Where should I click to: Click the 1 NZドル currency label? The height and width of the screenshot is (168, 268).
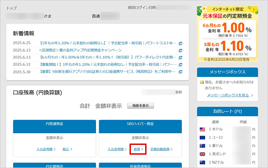click(x=216, y=162)
